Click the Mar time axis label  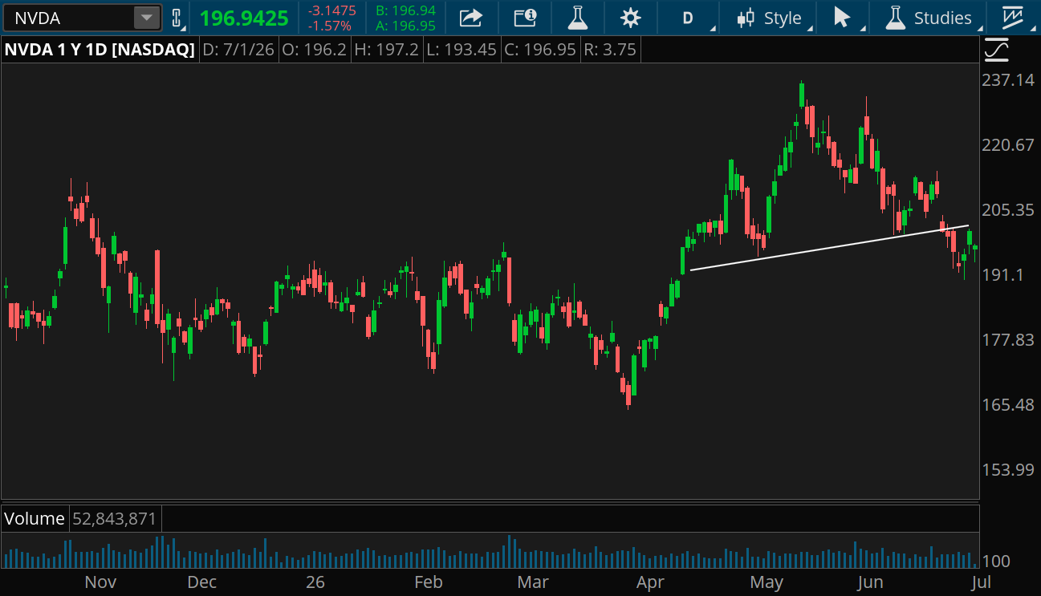(533, 582)
